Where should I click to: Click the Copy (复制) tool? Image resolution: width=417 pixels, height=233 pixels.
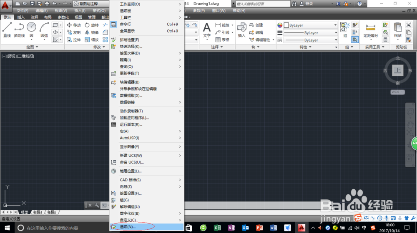[74, 32]
